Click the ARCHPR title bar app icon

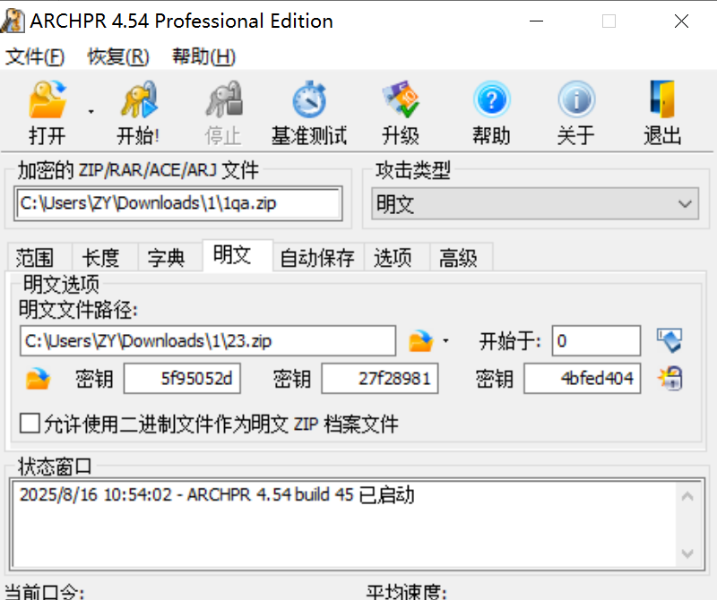tap(13, 21)
